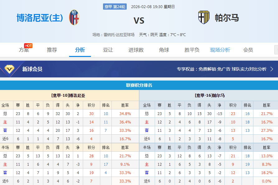
Task: Select the 角球 tab
Action: pos(164,50)
